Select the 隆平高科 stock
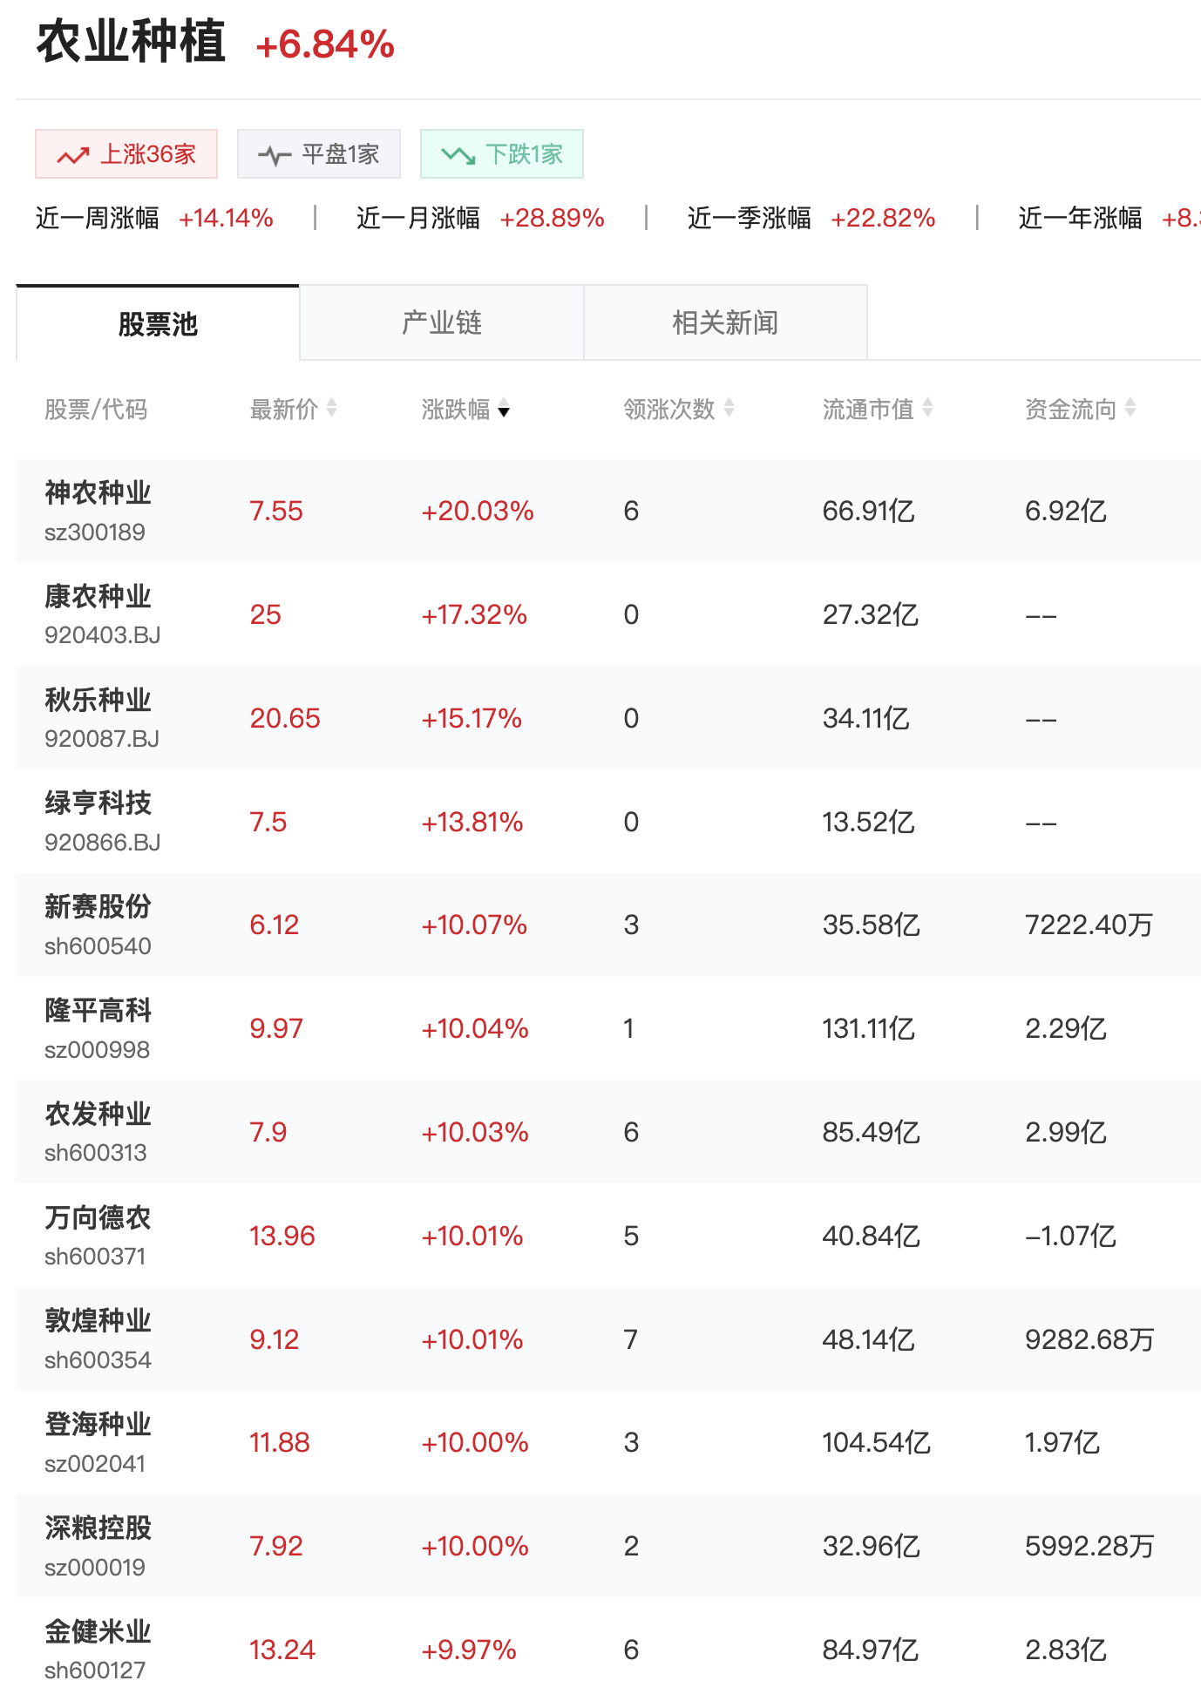This screenshot has width=1201, height=1701. coord(98,1011)
